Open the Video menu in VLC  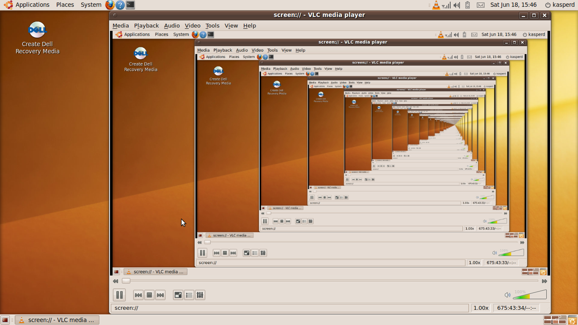193,25
